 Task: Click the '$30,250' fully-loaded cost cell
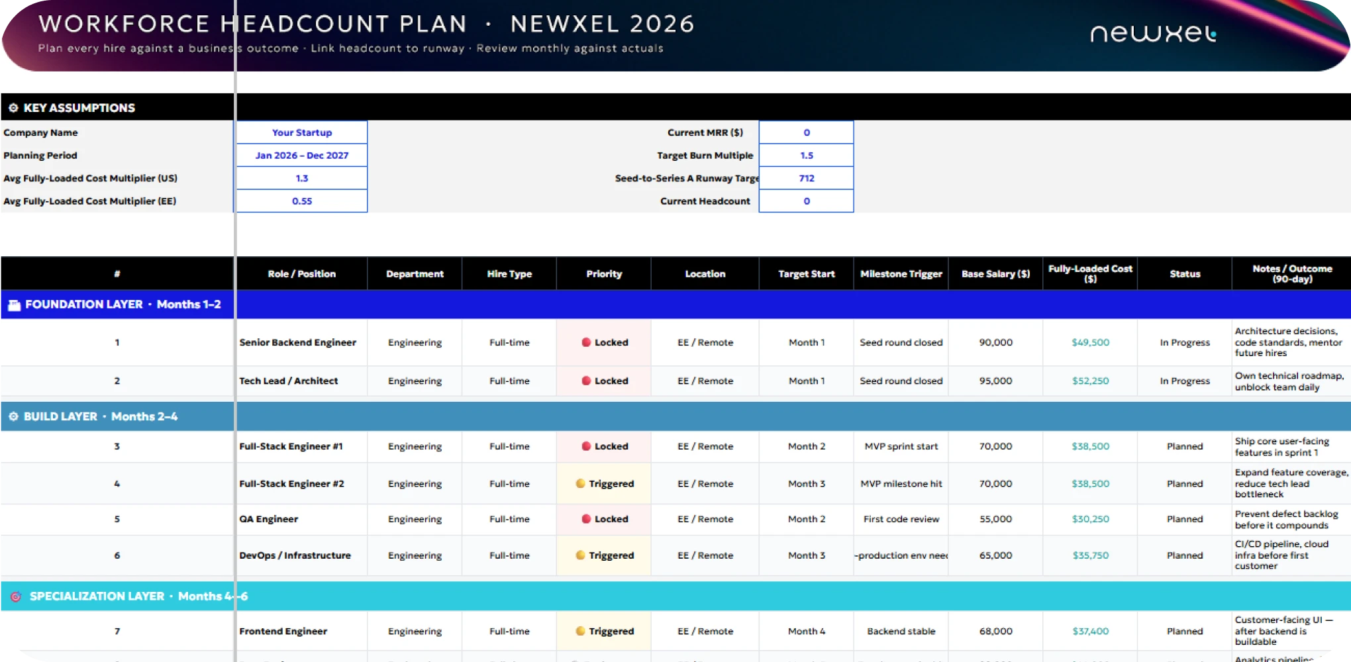pyautogui.click(x=1091, y=519)
